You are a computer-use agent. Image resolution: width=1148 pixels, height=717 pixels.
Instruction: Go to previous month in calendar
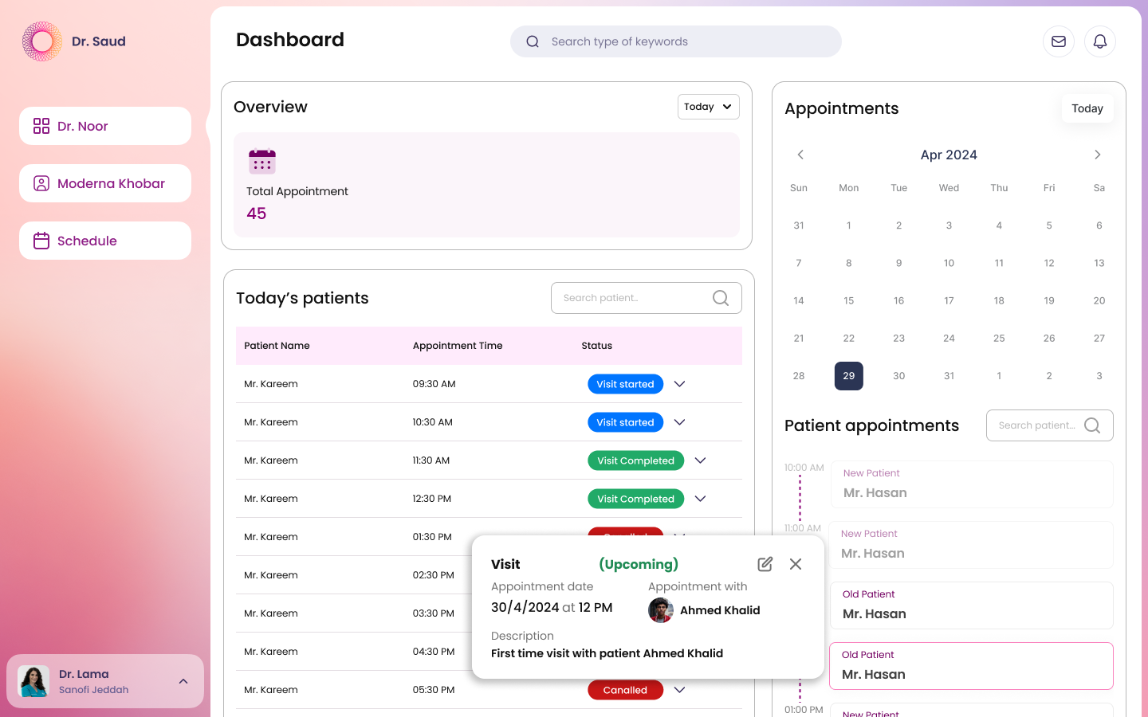800,155
